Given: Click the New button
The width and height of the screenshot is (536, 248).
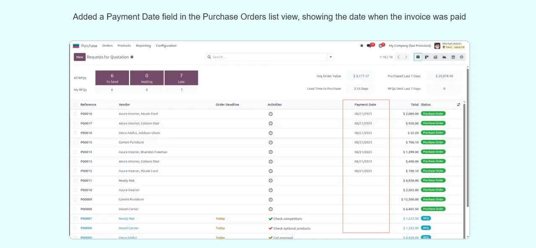Looking at the screenshot, I should tap(80, 57).
